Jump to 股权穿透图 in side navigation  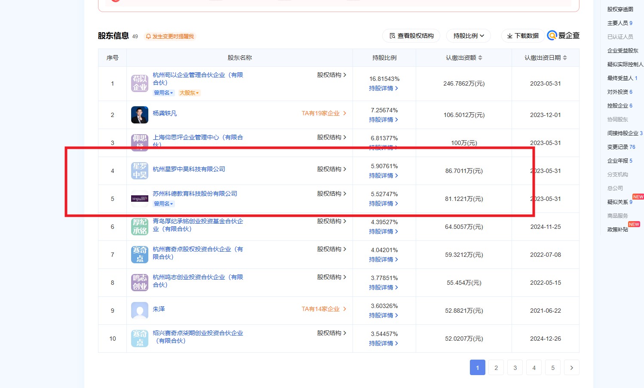(620, 9)
